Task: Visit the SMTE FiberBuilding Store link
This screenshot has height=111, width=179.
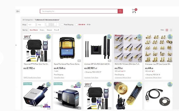Action: [x=32, y=78]
